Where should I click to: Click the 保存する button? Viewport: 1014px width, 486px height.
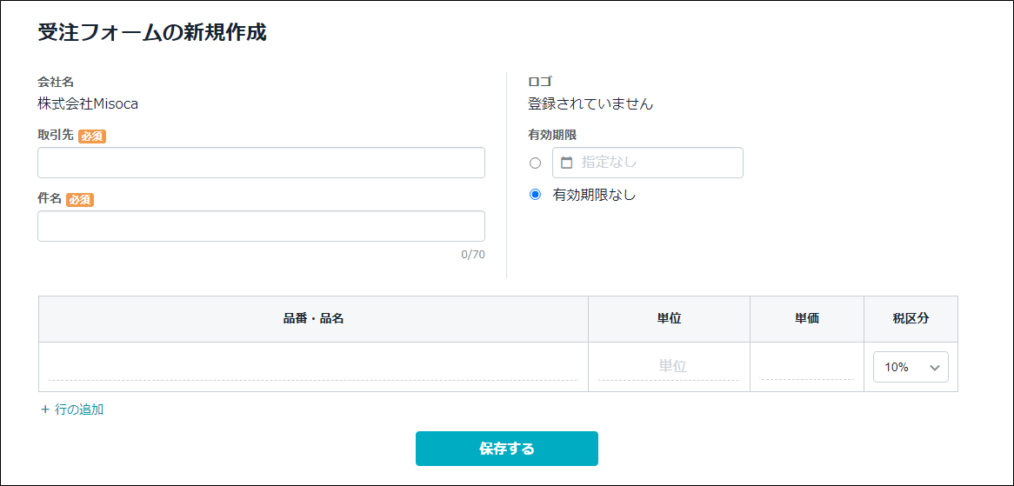coord(506,449)
